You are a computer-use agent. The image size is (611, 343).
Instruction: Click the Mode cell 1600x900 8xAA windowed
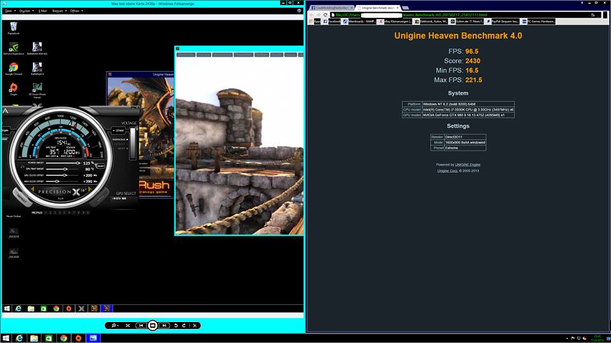pyautogui.click(x=465, y=142)
